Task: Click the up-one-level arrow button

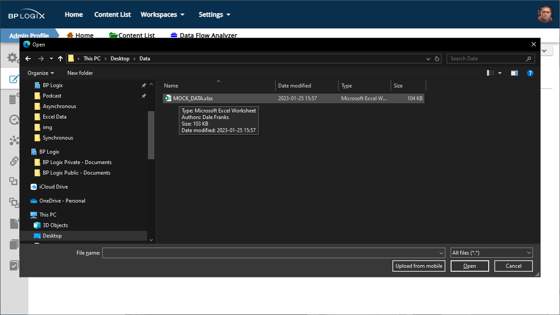Action: (x=60, y=59)
